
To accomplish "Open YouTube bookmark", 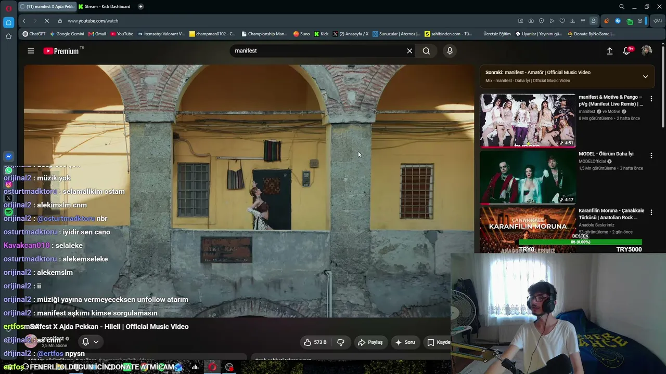I will click(x=122, y=34).
